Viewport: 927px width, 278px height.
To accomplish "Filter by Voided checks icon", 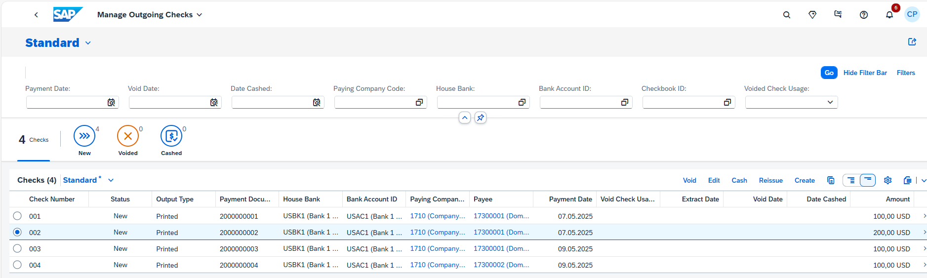I will point(128,136).
